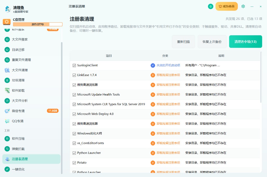The image size is (267, 177).
Task: Open the QQ专清 sidebar icon
Action: pos(7,121)
